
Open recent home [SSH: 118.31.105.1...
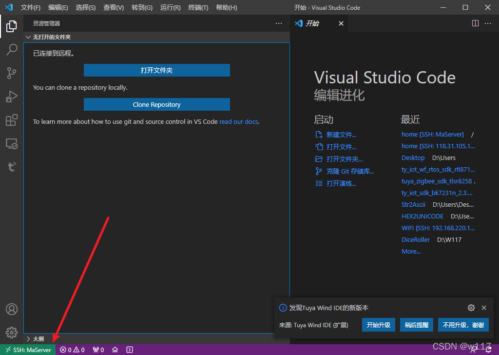438,146
